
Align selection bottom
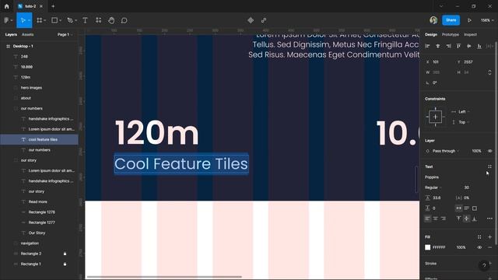[479, 46]
